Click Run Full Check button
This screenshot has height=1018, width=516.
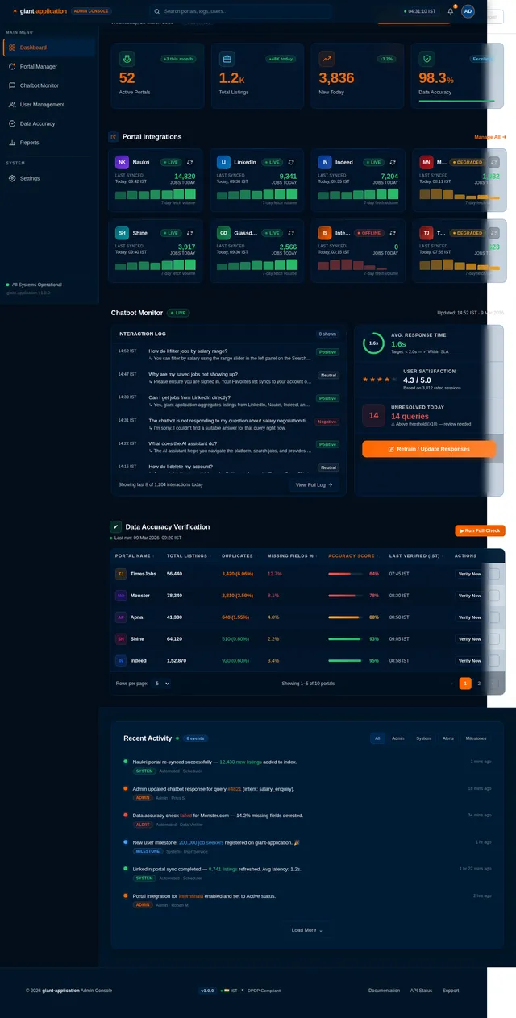tap(481, 530)
